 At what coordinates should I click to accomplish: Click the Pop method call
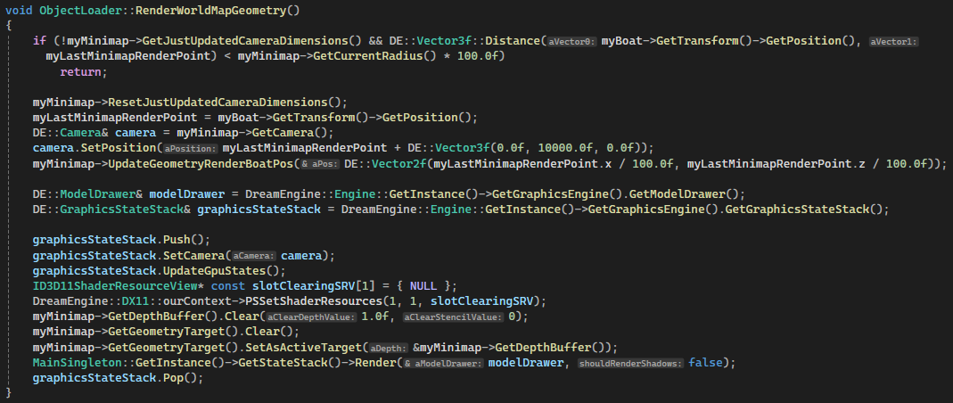[173, 377]
